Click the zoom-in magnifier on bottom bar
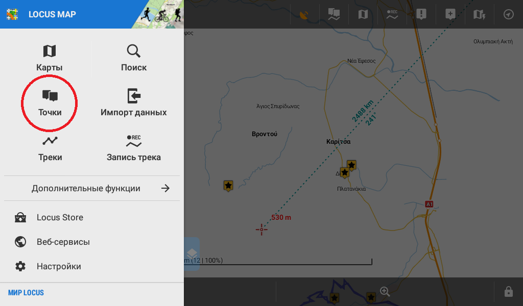The height and width of the screenshot is (306, 523). pos(385,292)
